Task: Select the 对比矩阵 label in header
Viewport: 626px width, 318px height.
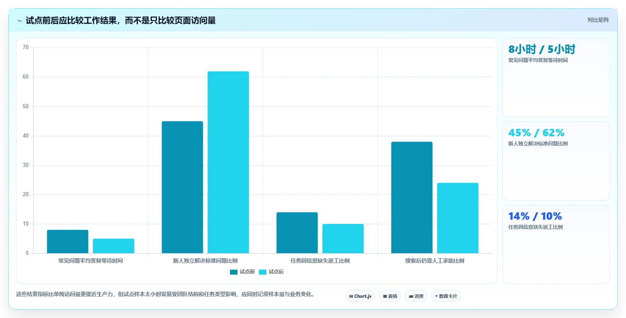Action: coord(598,20)
